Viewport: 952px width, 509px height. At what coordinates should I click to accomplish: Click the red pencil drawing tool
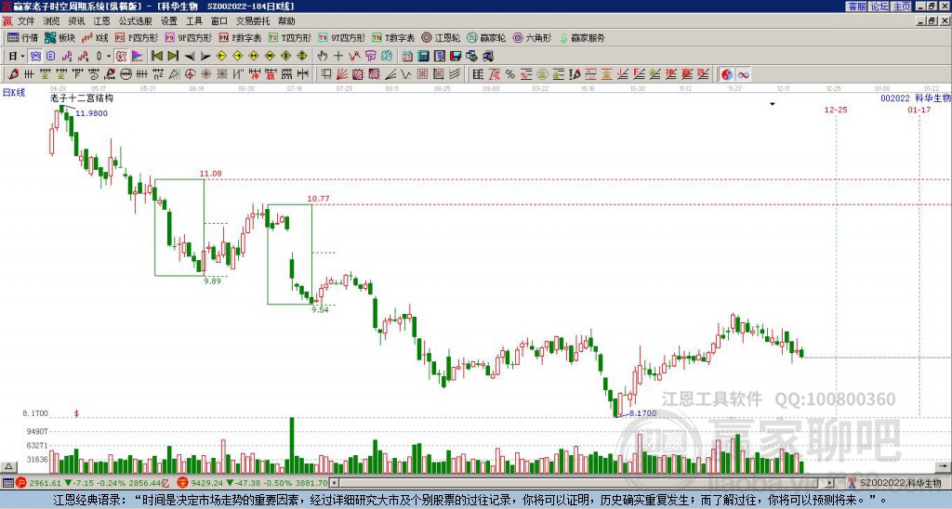(13, 74)
